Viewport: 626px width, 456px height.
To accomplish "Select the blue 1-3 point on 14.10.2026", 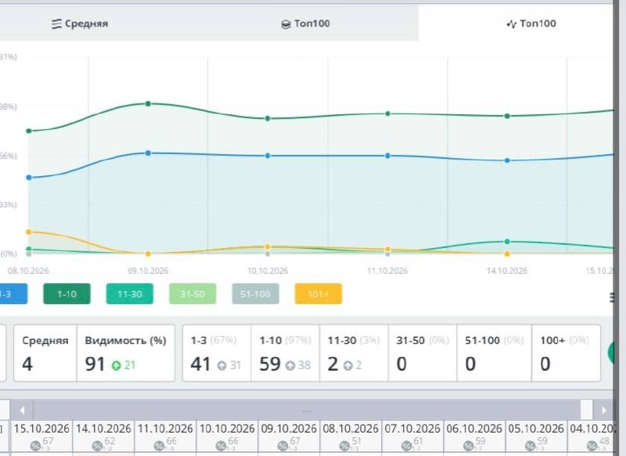I will (x=507, y=160).
